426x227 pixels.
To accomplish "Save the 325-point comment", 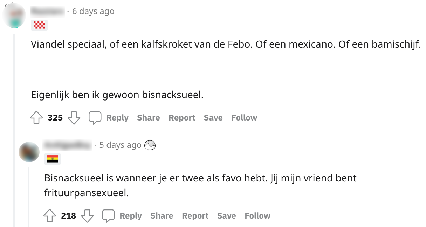I will pyautogui.click(x=213, y=118).
